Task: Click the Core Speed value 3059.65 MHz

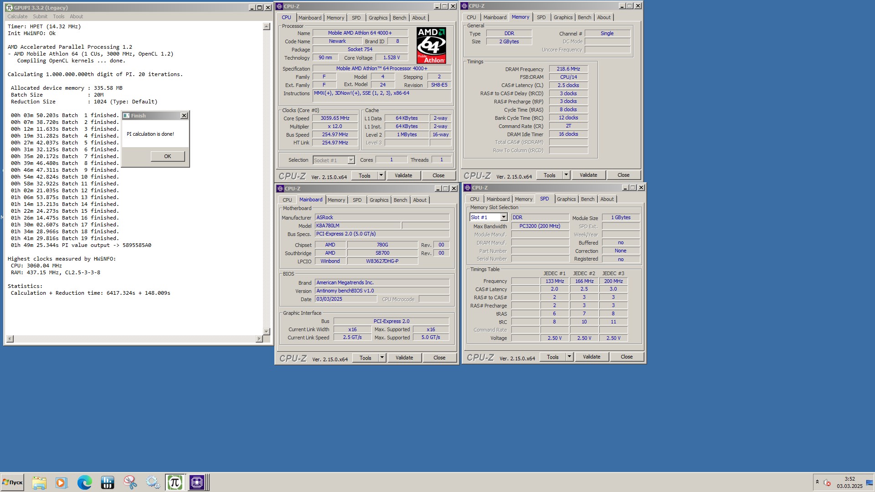Action: coord(335,118)
